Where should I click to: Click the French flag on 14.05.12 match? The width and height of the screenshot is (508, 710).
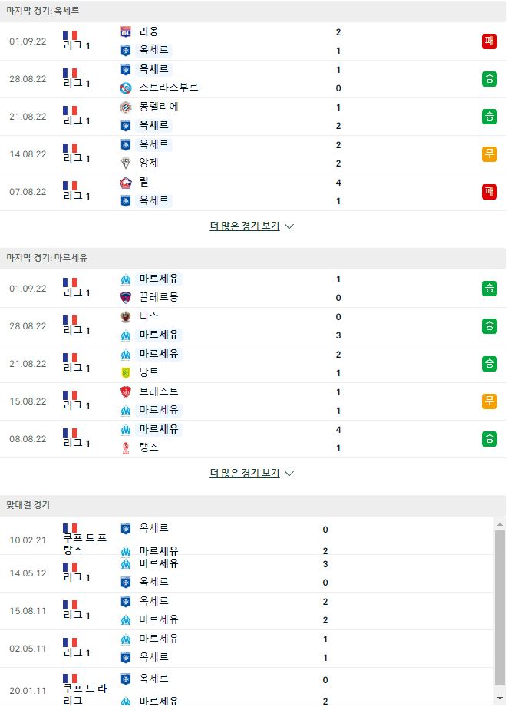[x=70, y=567]
